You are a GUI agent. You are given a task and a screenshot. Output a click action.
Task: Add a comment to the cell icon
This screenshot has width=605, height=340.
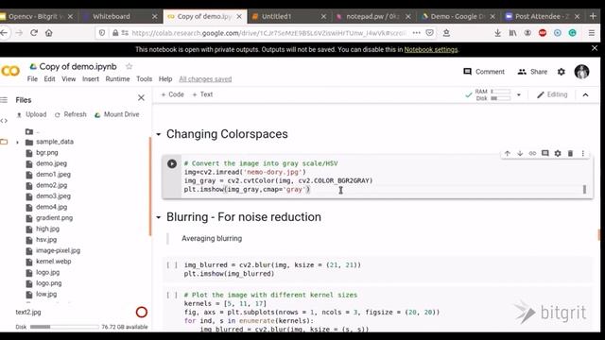(545, 153)
